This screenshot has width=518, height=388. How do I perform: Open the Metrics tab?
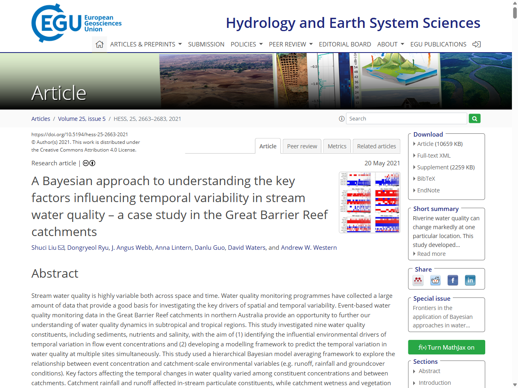pyautogui.click(x=337, y=146)
